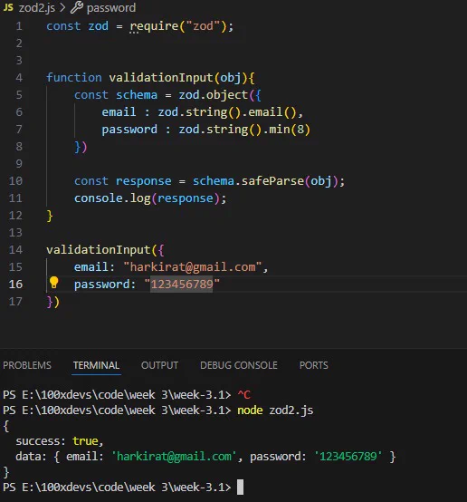Click the wrench icon beside password breadcrumb
The width and height of the screenshot is (467, 502).
click(x=76, y=7)
